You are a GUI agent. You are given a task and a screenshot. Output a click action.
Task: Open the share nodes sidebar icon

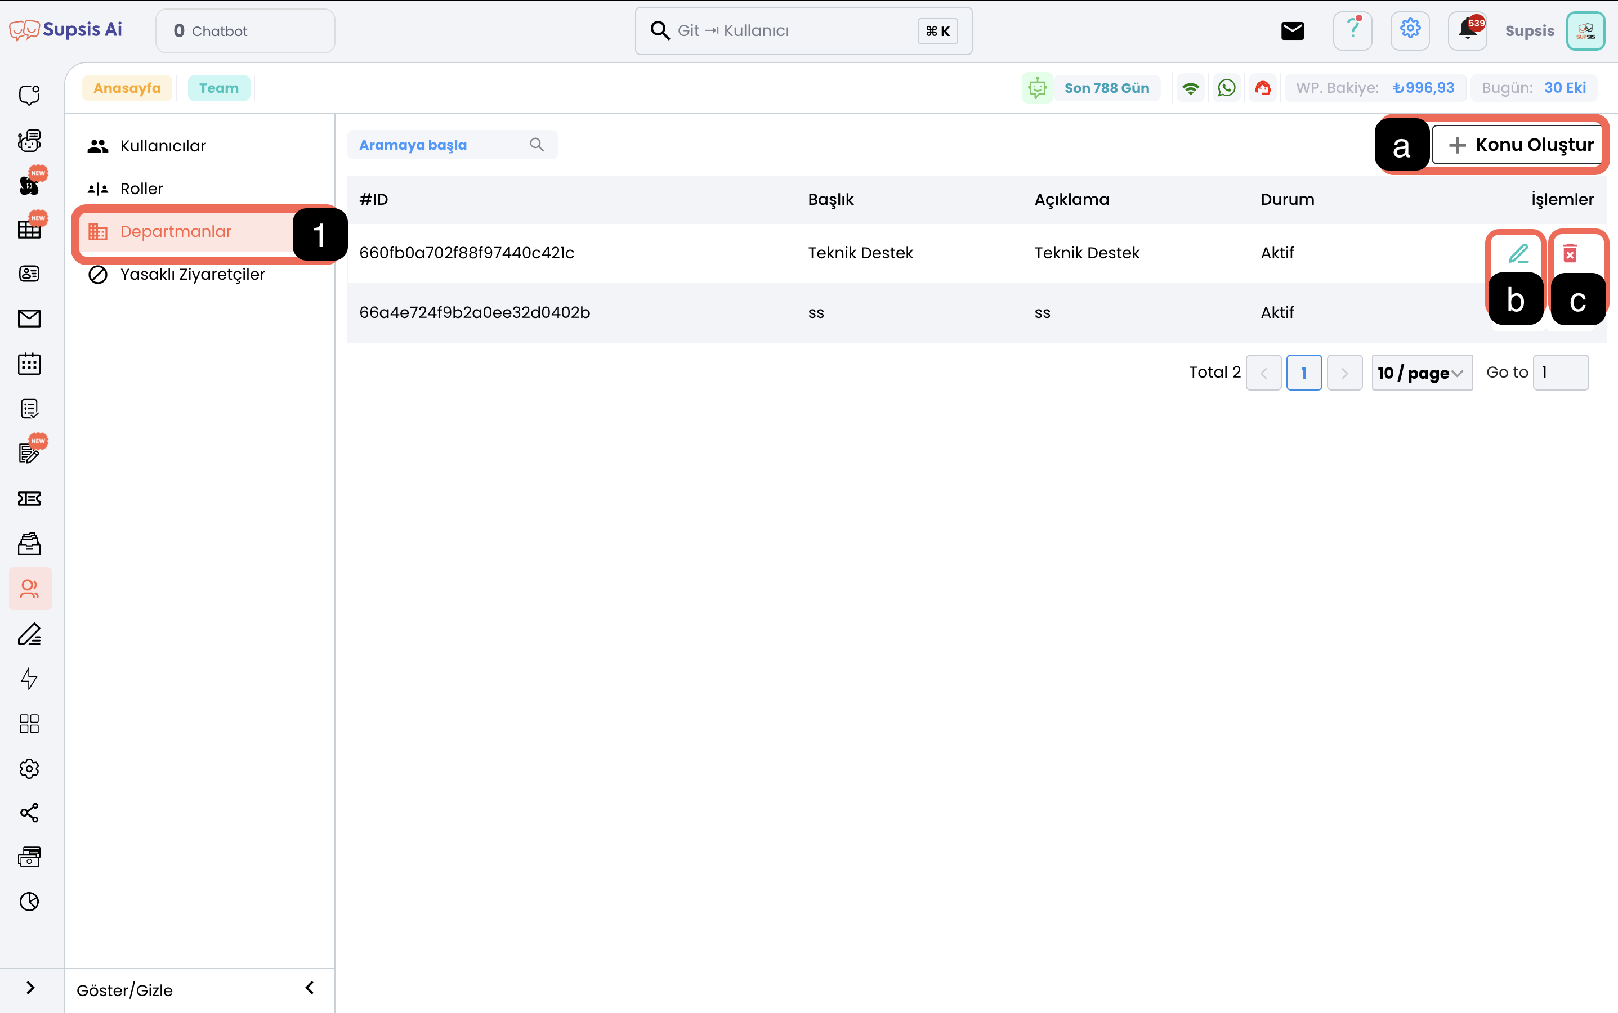click(29, 813)
